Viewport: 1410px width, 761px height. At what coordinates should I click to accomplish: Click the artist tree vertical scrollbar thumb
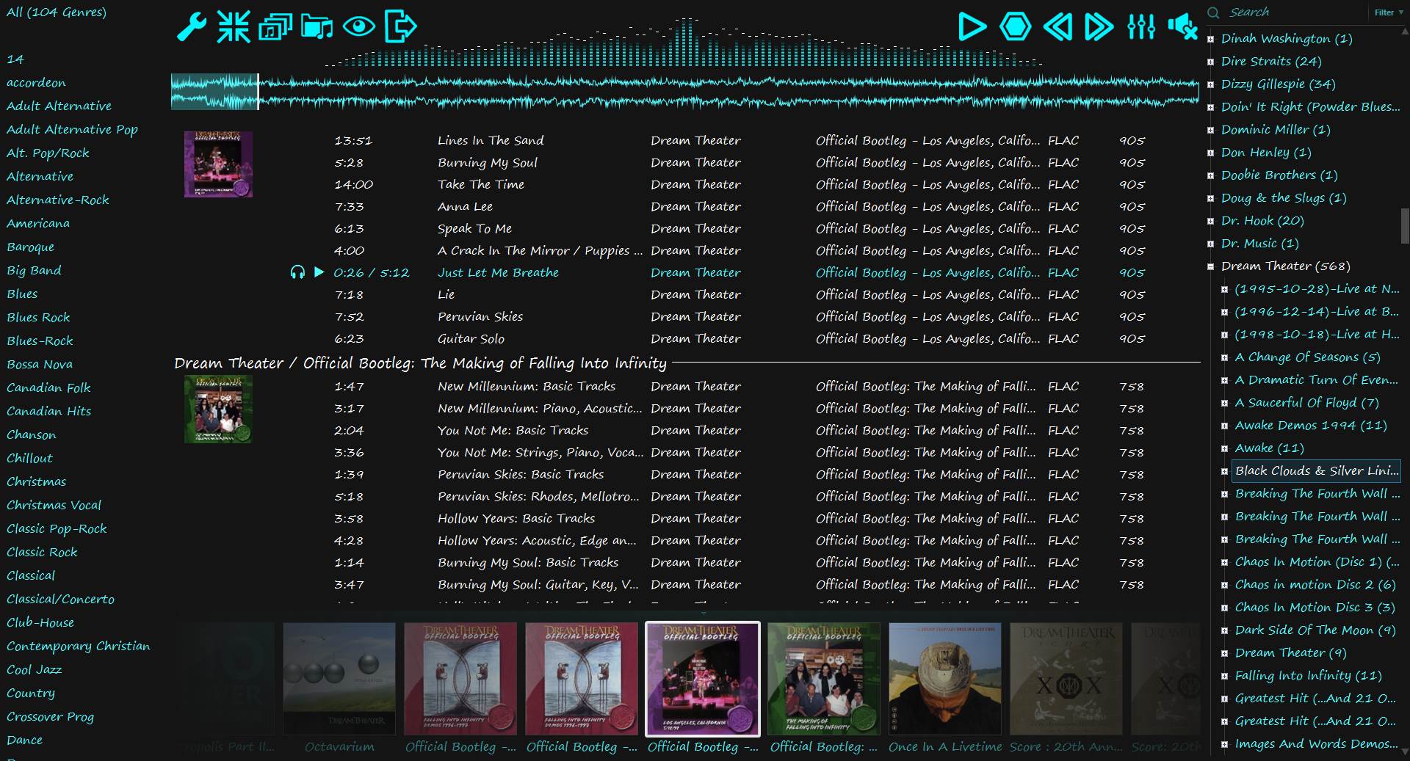pos(1405,226)
